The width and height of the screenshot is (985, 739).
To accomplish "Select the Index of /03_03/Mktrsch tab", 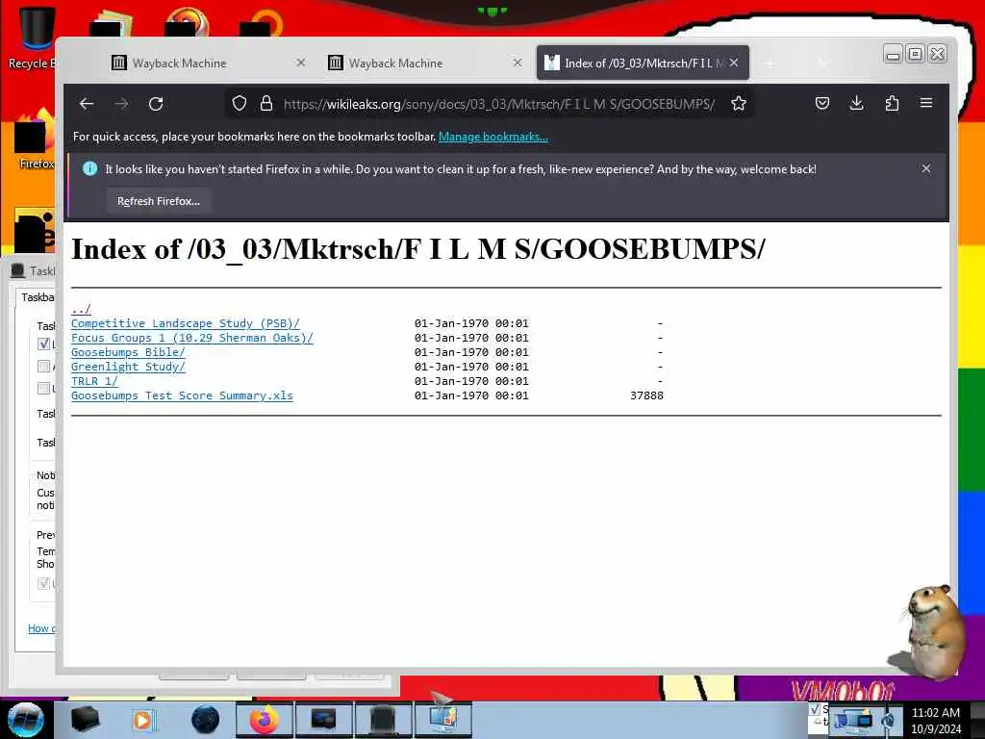I will tap(643, 63).
